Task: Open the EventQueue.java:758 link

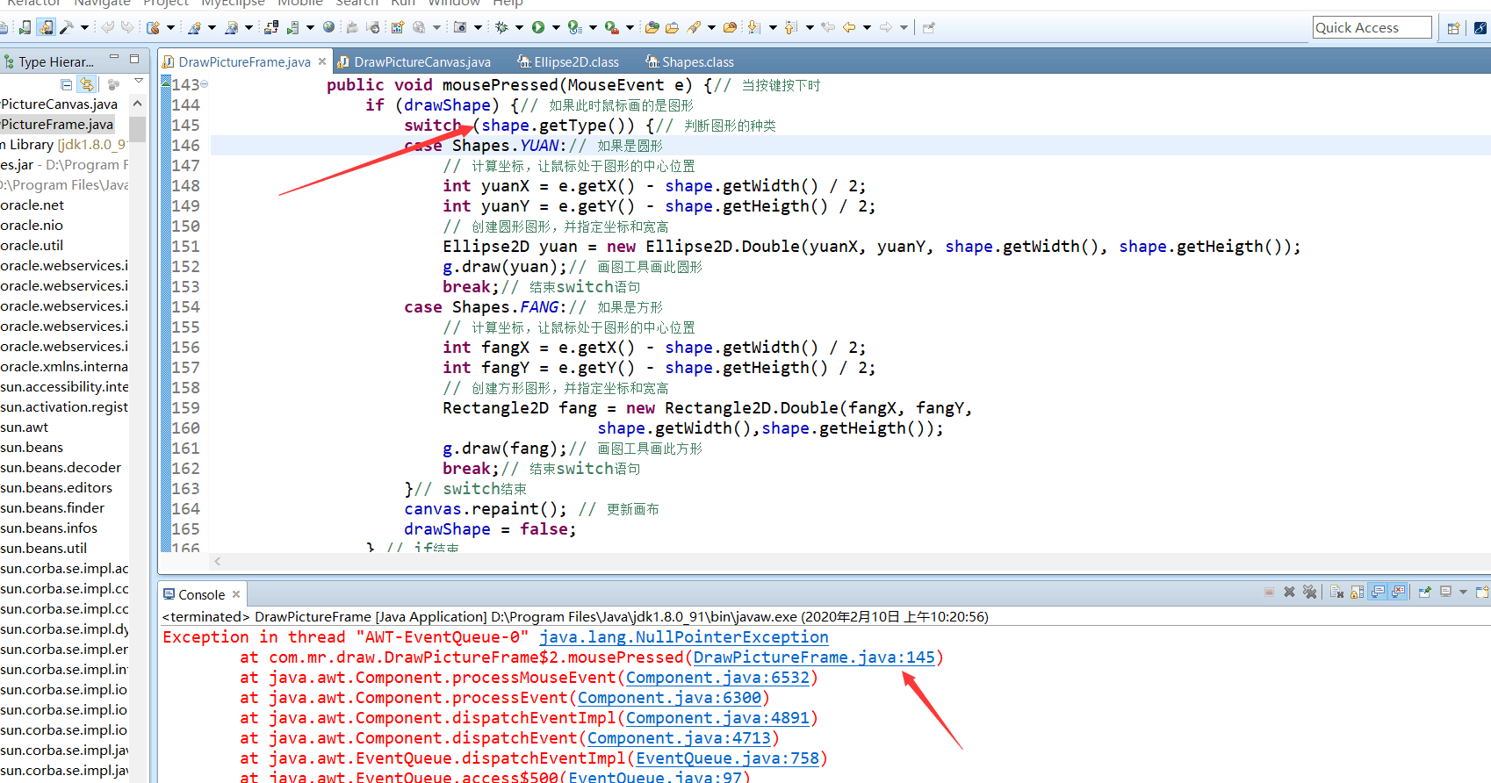Action: pos(727,758)
